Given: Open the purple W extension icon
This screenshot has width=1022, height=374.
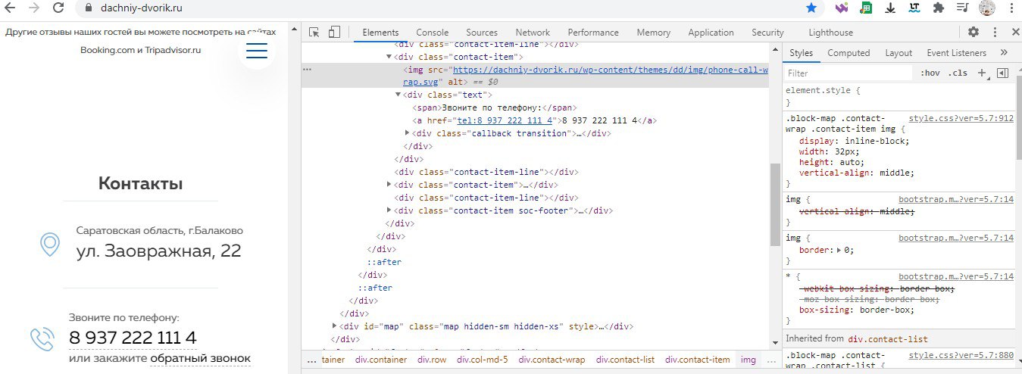Looking at the screenshot, I should pos(842,8).
